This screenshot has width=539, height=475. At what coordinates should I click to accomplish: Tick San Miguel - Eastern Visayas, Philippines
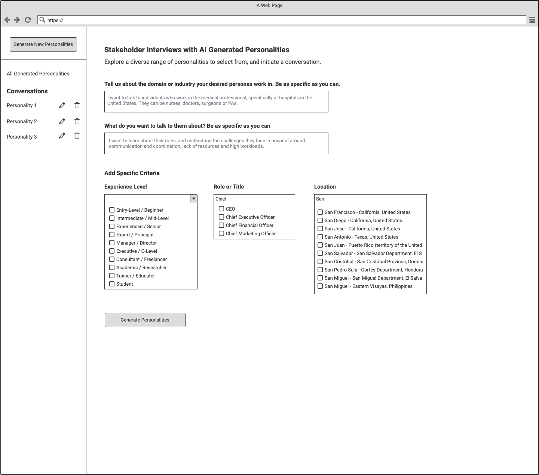pos(320,286)
